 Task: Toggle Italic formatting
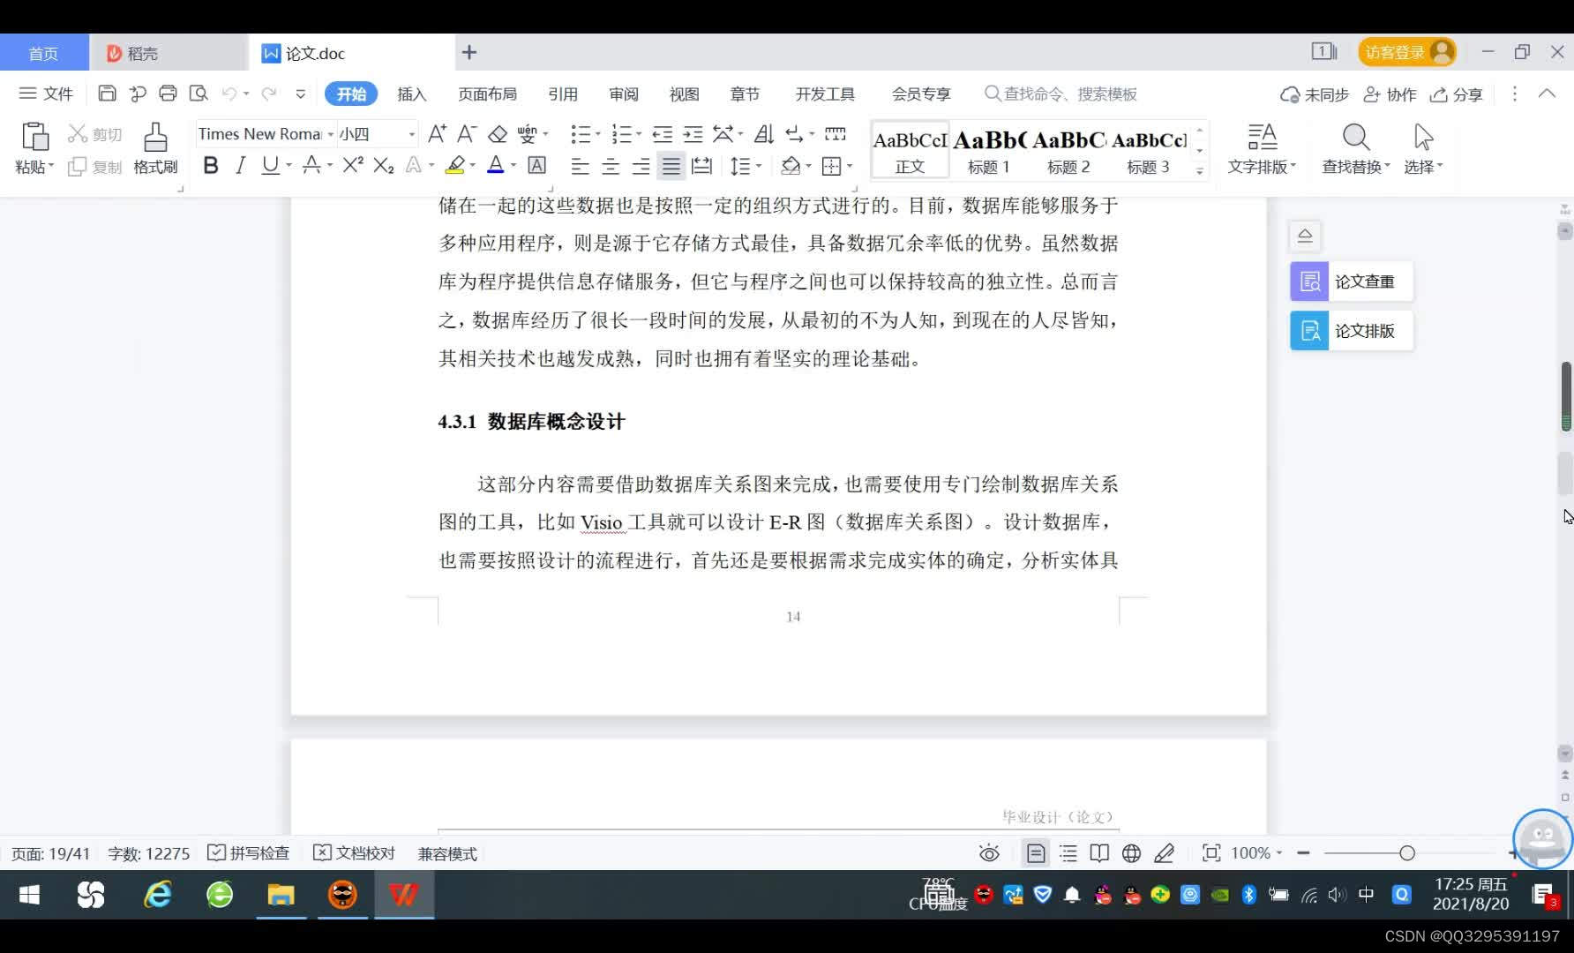click(240, 165)
